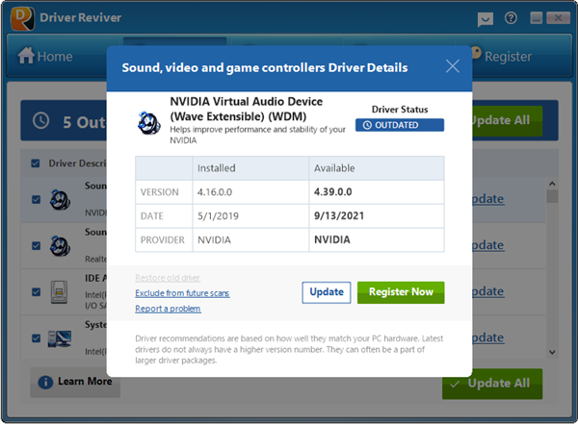
Task: Click the clock icon by 5 Out
Action: [x=40, y=121]
